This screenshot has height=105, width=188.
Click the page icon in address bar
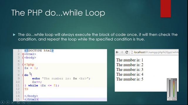click(132, 52)
